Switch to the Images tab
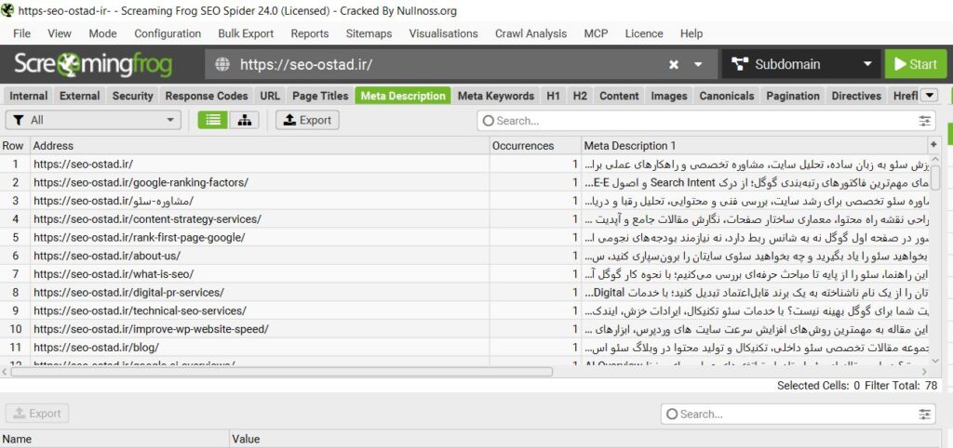 pos(668,96)
